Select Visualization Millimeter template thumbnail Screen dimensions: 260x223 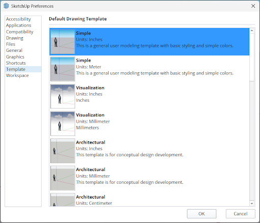[x=62, y=124]
